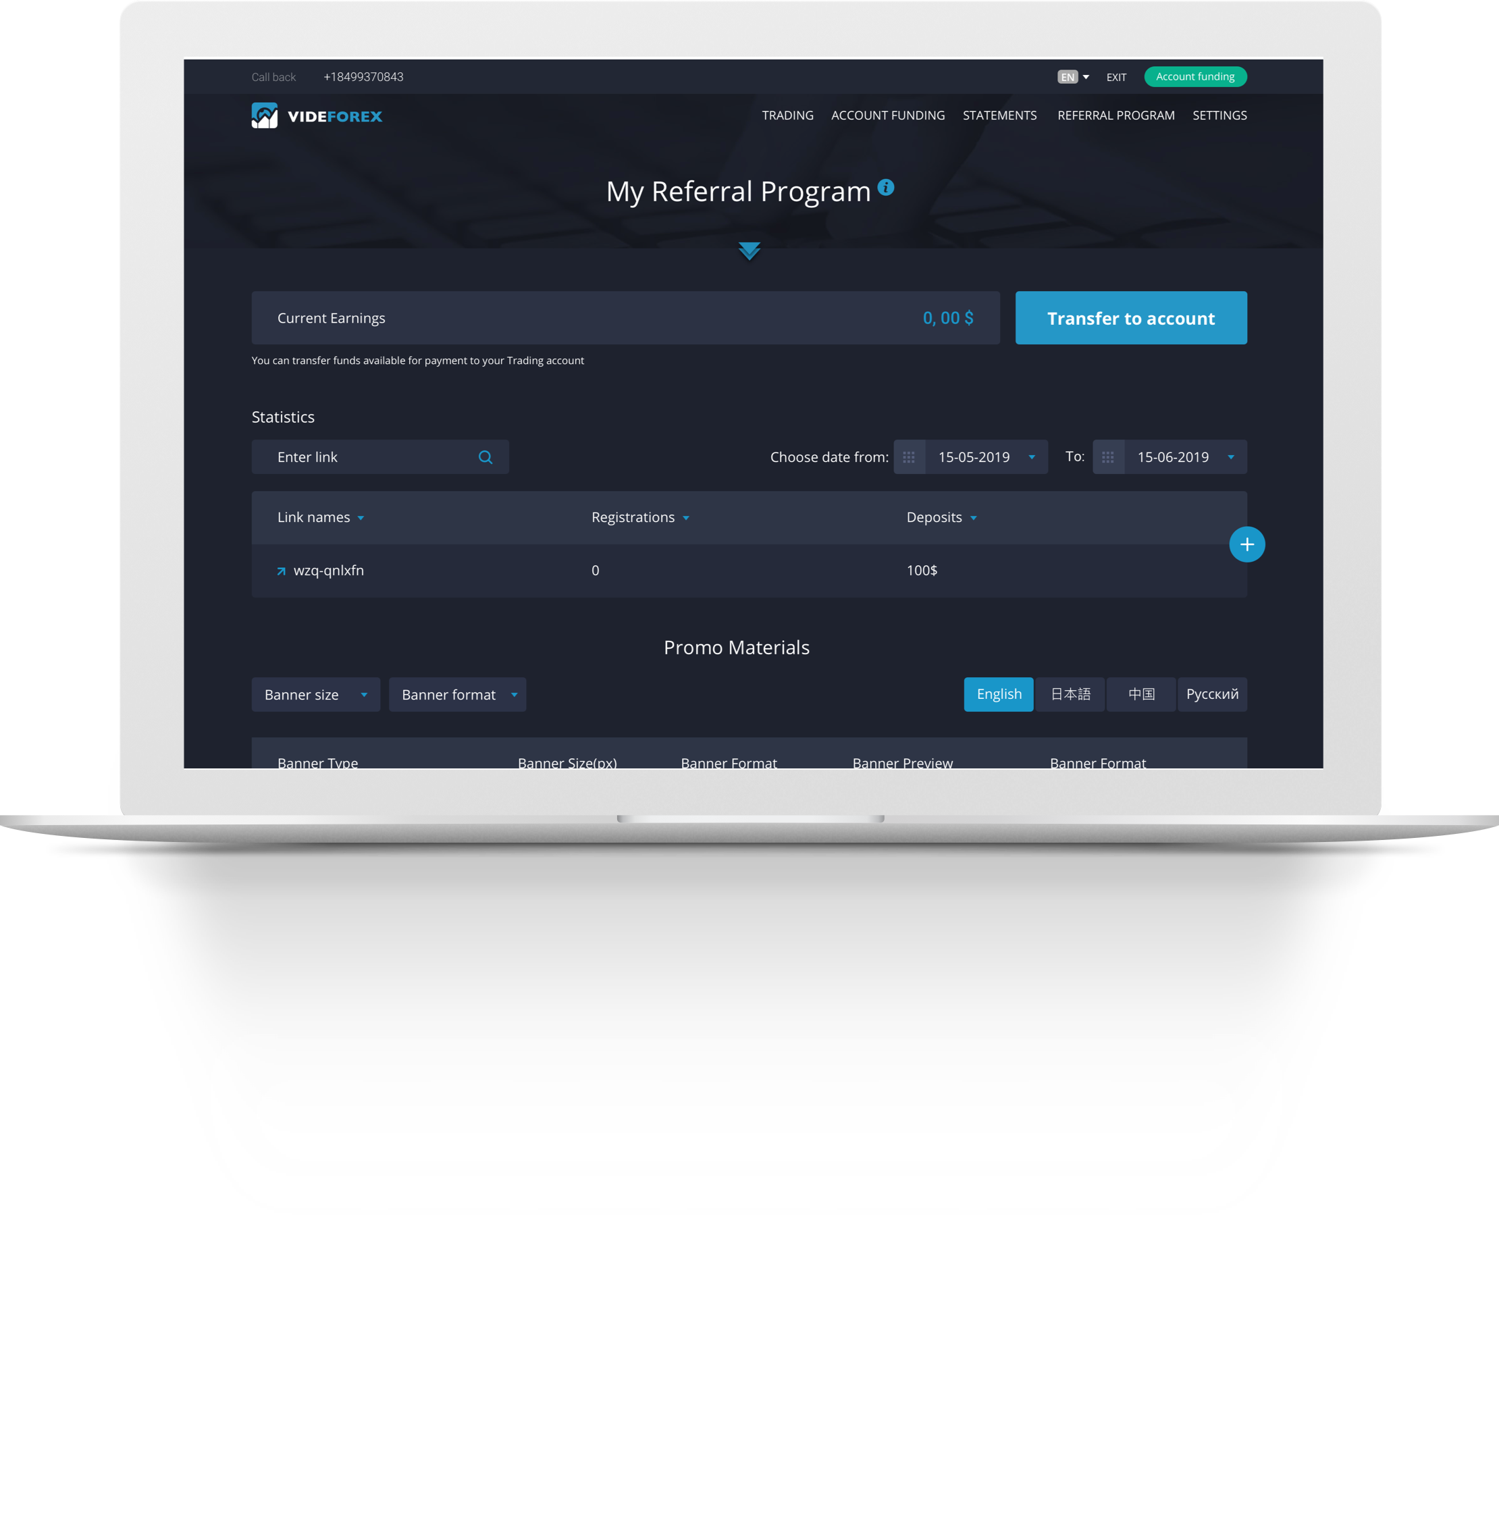This screenshot has width=1499, height=1526.
Task: Expand the Banner size dropdown filter
Action: (313, 694)
